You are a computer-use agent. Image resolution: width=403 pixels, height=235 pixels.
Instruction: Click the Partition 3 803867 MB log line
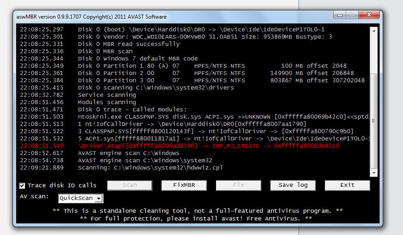(192, 80)
